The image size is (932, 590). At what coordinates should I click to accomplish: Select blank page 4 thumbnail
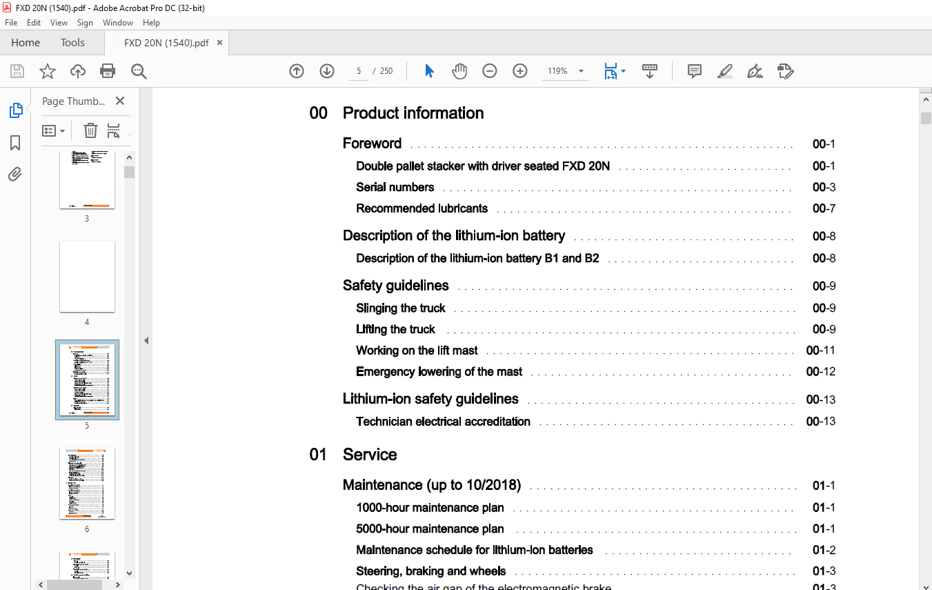click(x=87, y=276)
